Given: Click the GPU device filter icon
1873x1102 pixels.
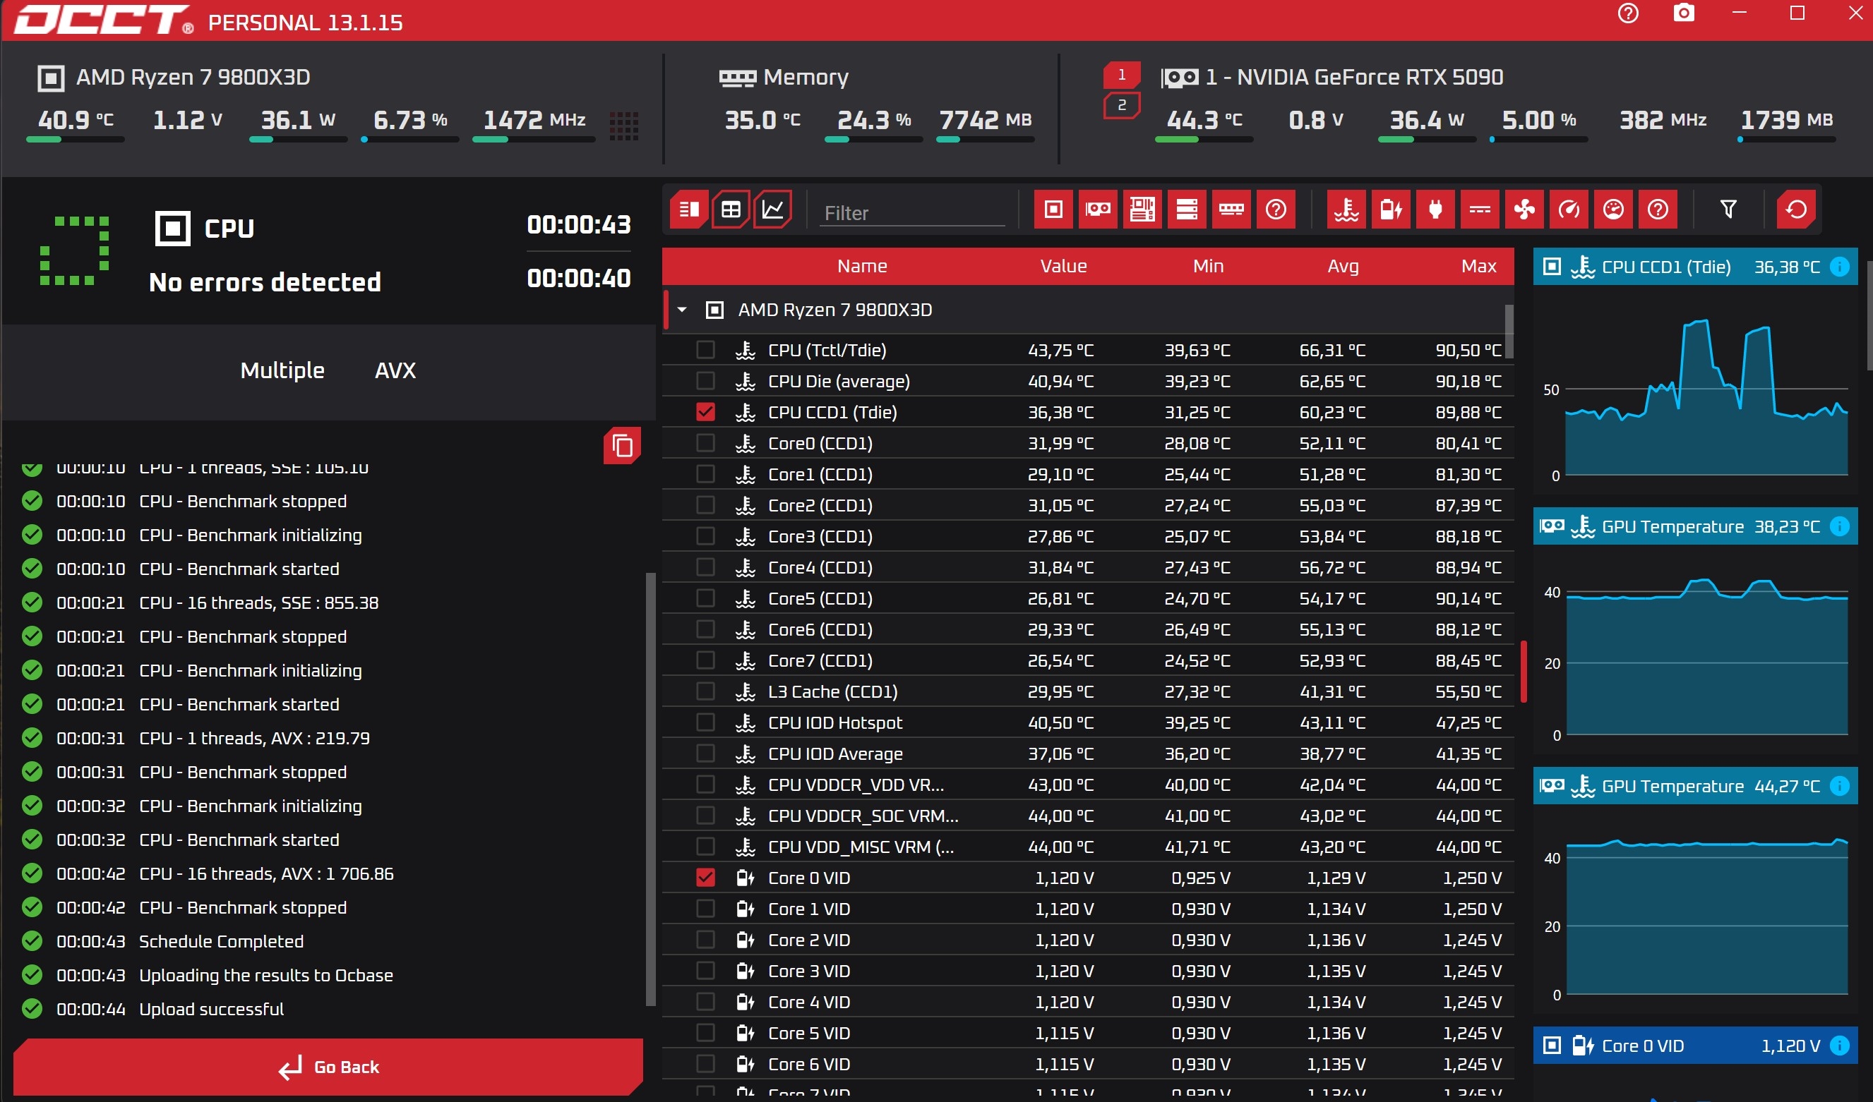Looking at the screenshot, I should pyautogui.click(x=1098, y=210).
